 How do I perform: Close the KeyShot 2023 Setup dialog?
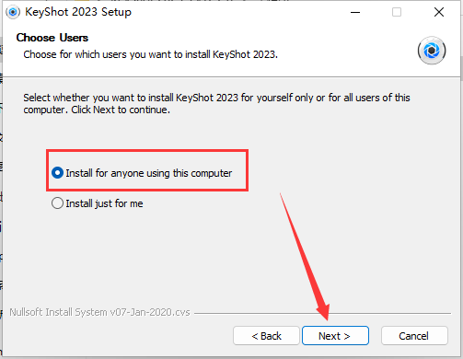[x=439, y=12]
